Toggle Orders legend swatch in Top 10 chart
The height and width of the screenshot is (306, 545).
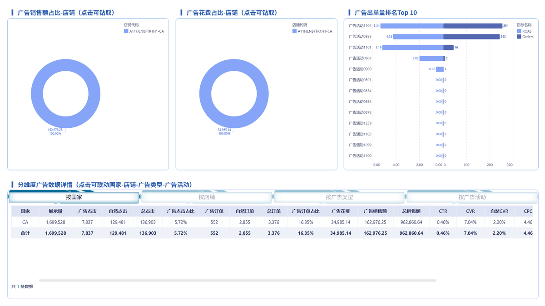point(519,37)
